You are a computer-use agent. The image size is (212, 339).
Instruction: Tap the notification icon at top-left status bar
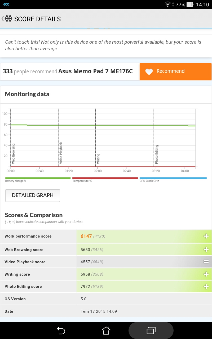(6, 5)
